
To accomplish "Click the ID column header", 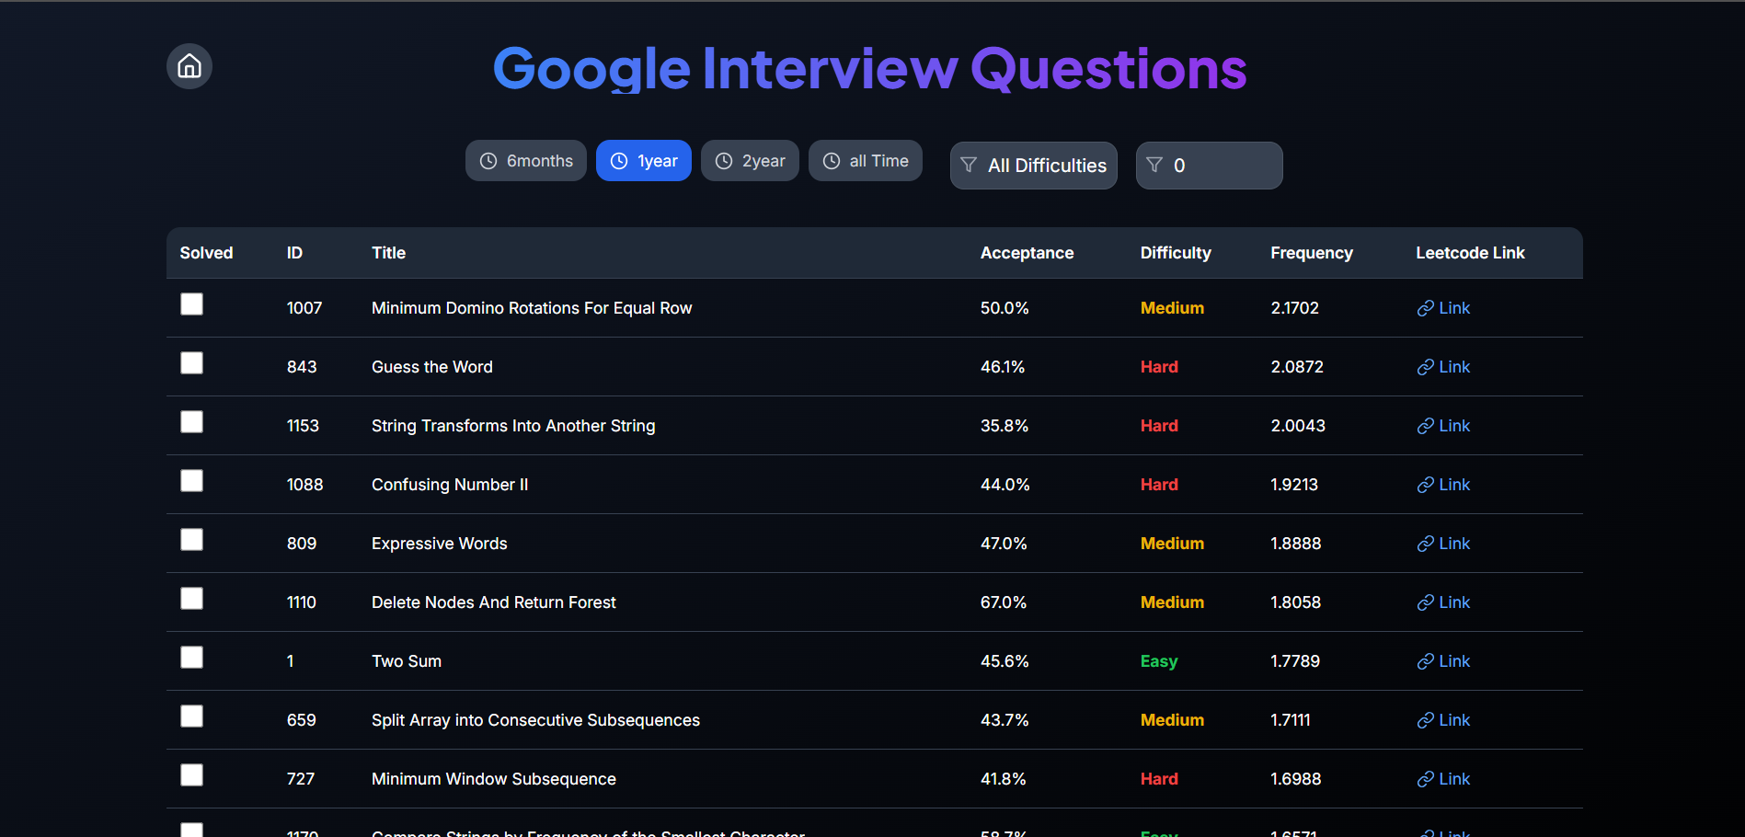I will click(x=294, y=253).
